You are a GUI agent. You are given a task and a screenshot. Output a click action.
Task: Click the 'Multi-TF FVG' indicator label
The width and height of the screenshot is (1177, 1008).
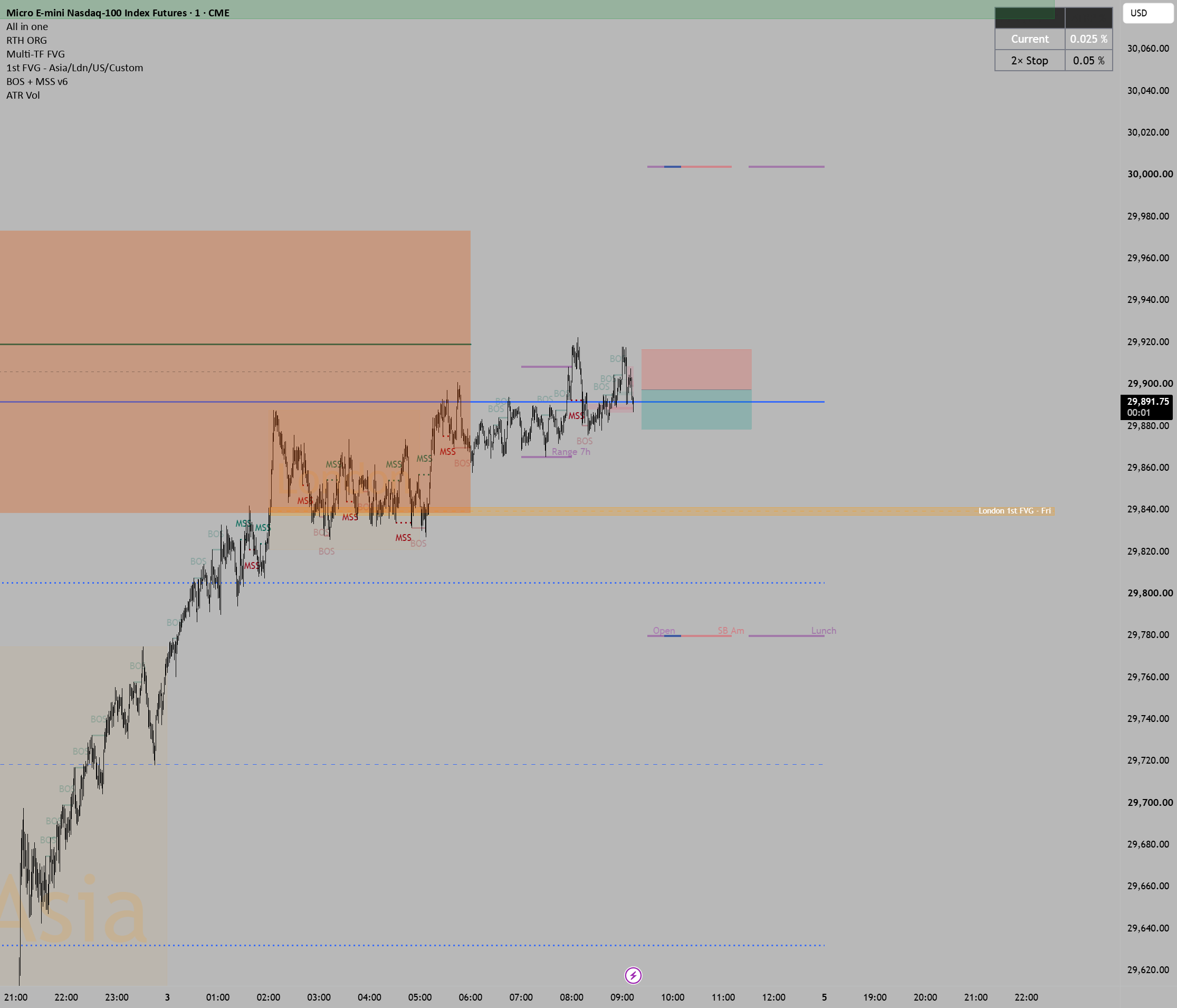tap(36, 54)
